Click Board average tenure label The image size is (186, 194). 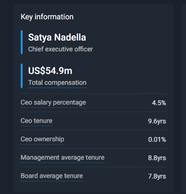pos(52,176)
